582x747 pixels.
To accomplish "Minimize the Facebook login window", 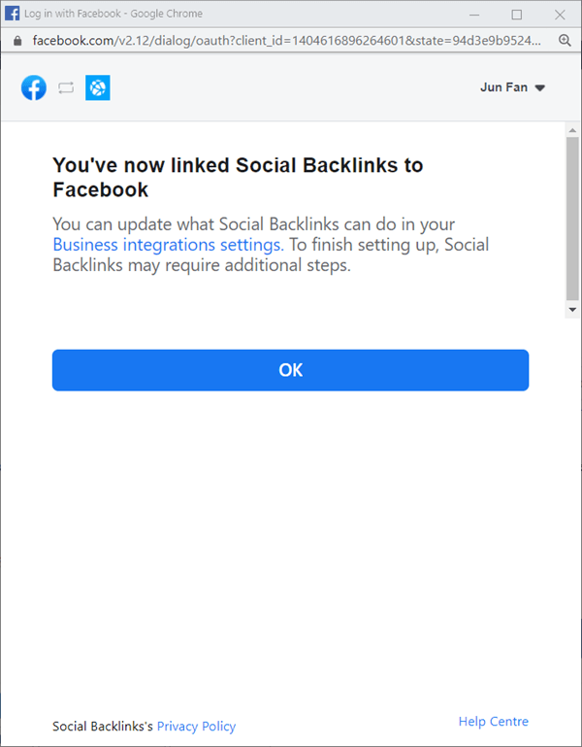I will point(473,14).
